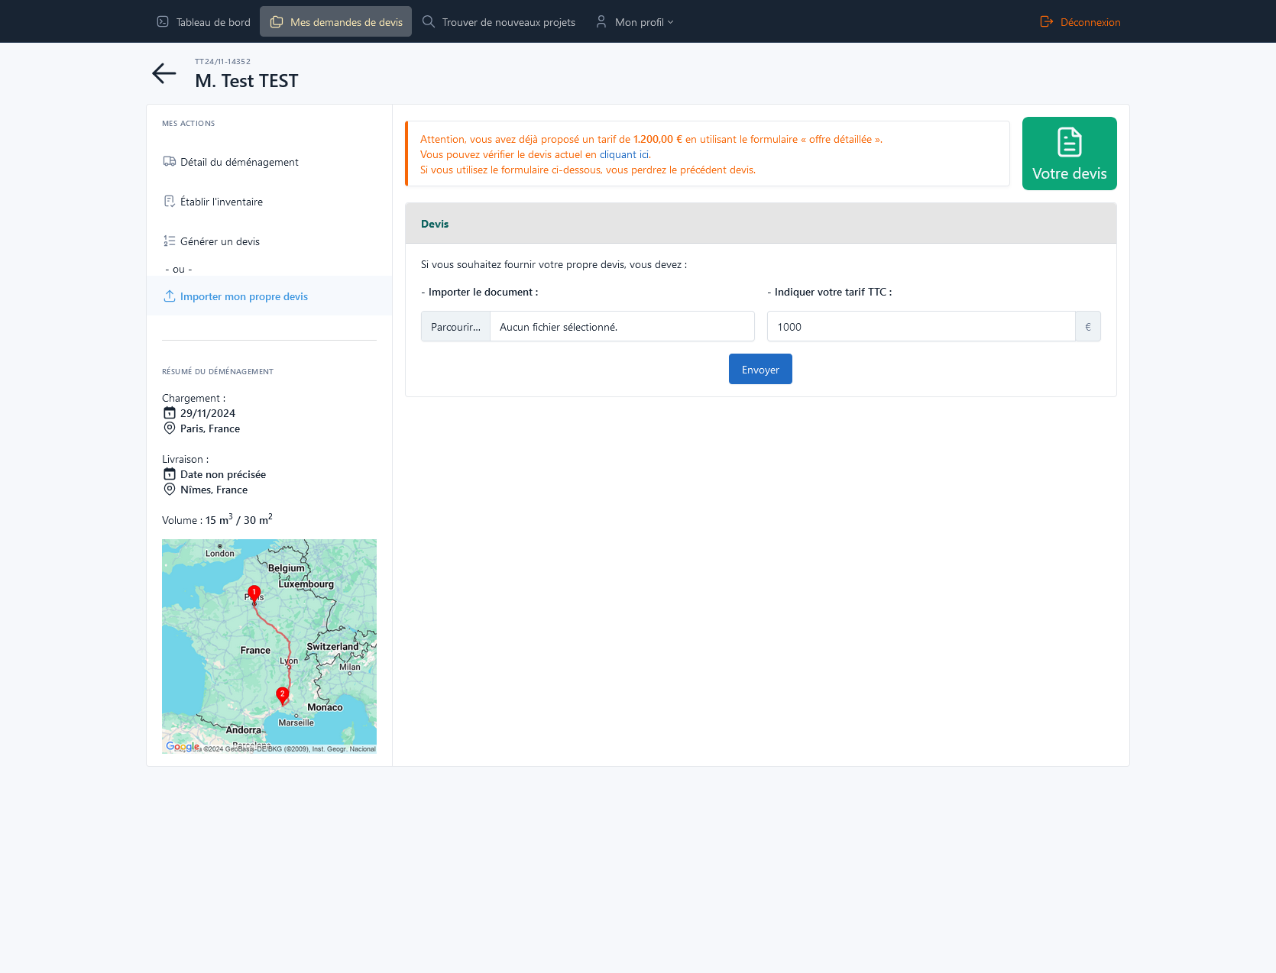Click the location pin icon beside Nîmes, France
1276x973 pixels.
[x=170, y=489]
